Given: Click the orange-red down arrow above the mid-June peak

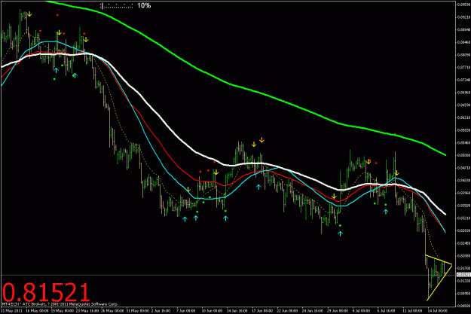Looking at the screenshot, I should (x=261, y=139).
